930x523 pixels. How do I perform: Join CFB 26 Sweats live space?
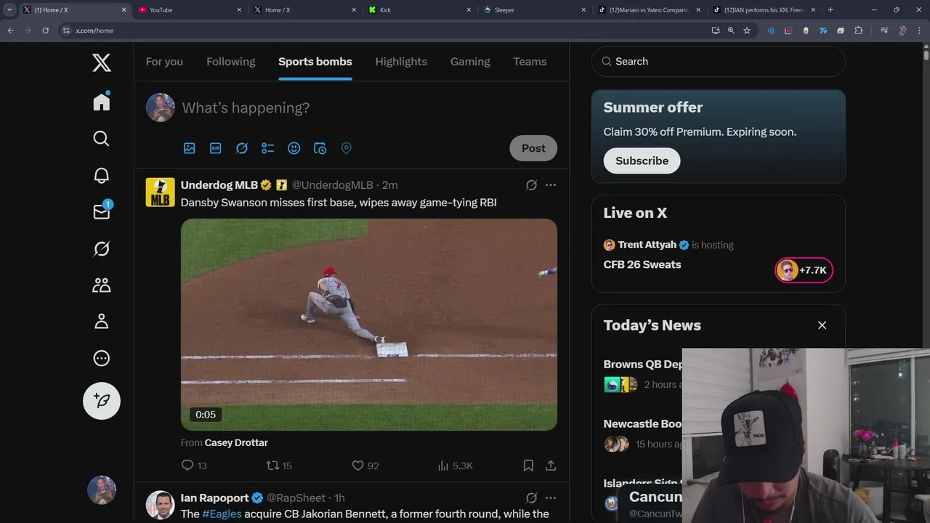tap(804, 270)
